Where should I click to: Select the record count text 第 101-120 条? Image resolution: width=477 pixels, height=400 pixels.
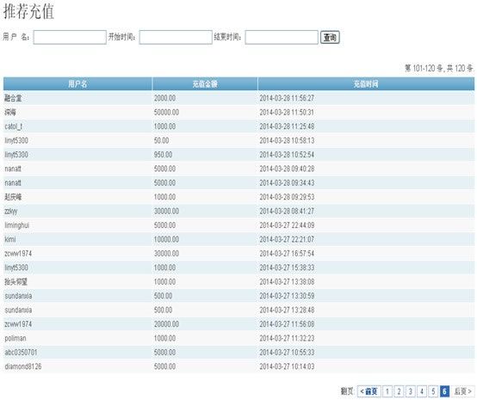[x=424, y=68]
